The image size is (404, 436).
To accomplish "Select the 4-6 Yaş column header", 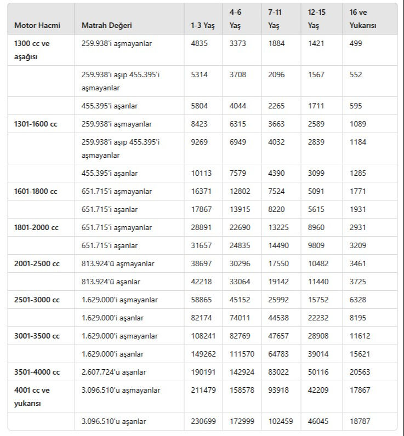I will click(236, 19).
